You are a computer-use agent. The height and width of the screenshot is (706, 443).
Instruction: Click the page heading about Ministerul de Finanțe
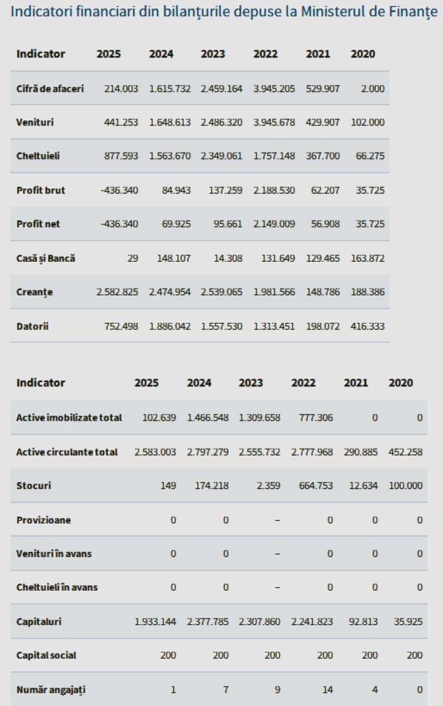click(224, 12)
